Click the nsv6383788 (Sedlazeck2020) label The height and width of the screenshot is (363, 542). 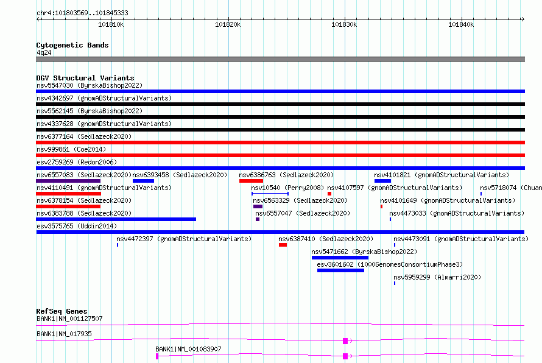click(84, 213)
